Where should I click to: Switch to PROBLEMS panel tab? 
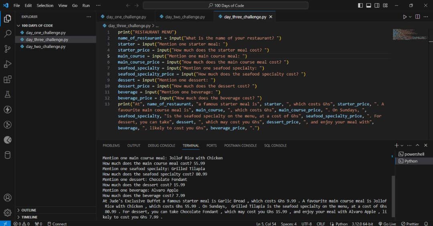(x=111, y=145)
